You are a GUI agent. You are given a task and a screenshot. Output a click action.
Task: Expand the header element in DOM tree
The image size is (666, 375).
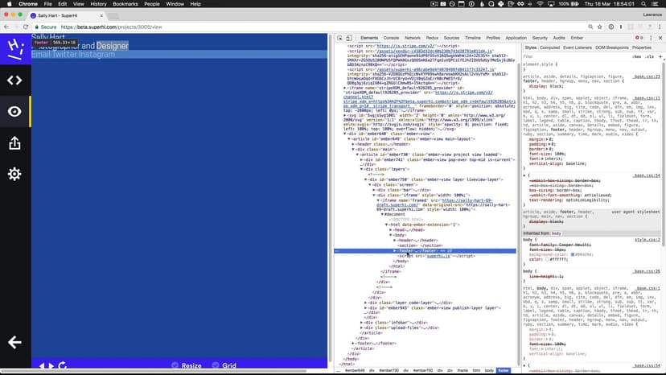point(395,240)
